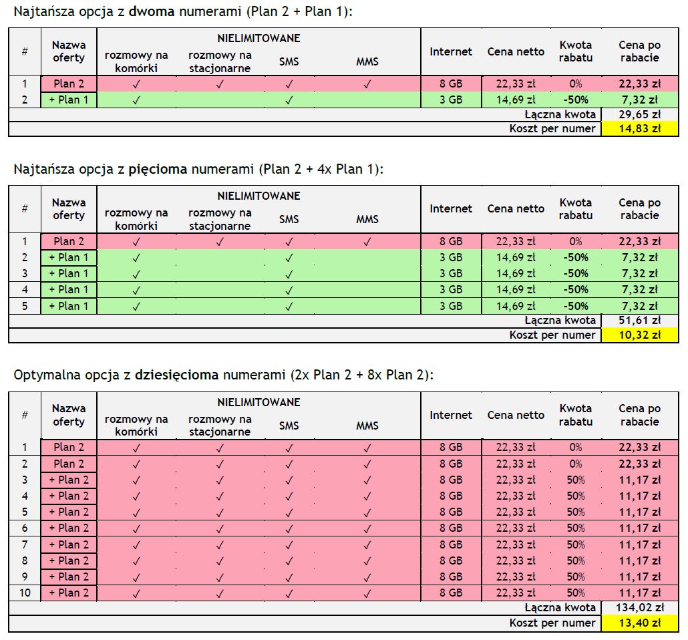Screen dimensions: 688x640
Task: Click "3 GB" in row 5 of five-number table
Action: click(x=451, y=306)
